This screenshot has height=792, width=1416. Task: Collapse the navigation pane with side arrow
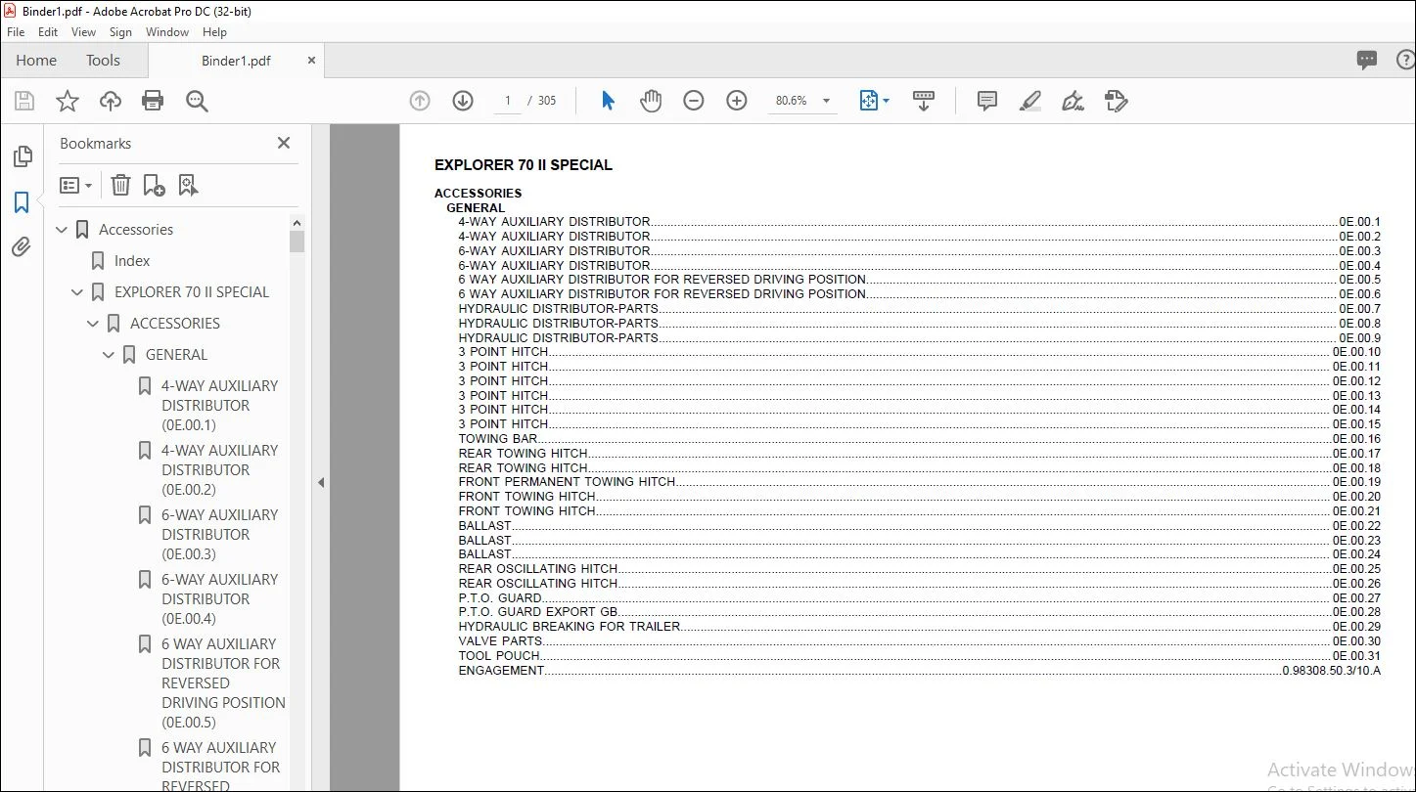pos(320,482)
